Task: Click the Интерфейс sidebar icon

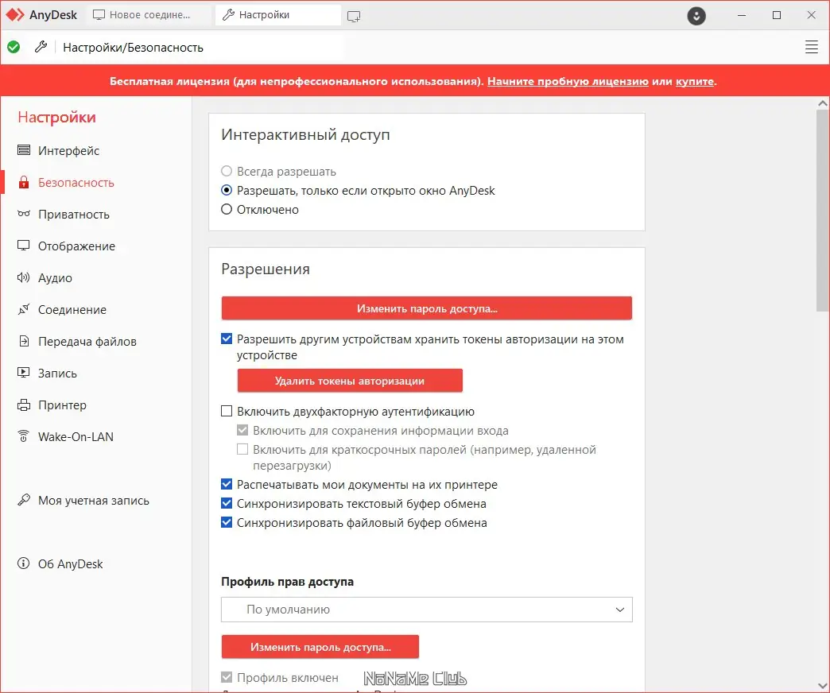Action: (x=24, y=150)
